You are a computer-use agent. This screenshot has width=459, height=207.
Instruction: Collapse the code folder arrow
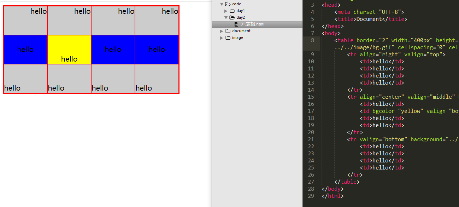coord(222,4)
